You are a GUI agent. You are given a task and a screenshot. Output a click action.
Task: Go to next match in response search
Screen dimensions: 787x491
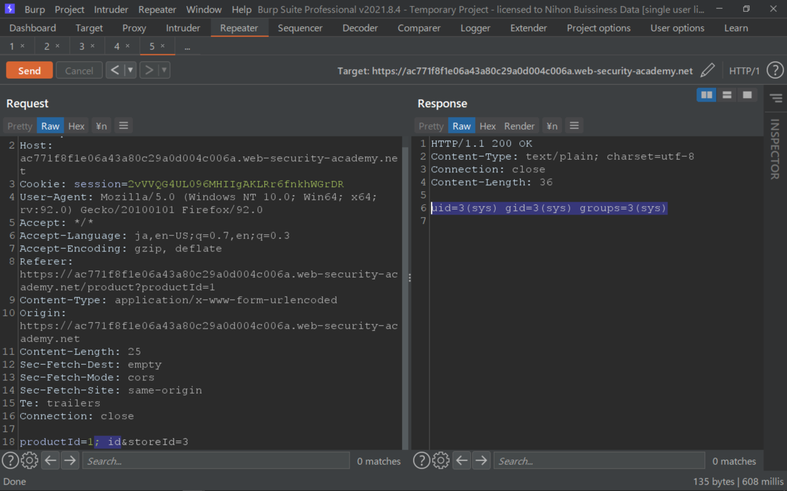click(481, 461)
